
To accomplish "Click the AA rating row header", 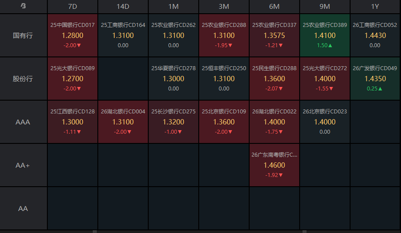I will (23, 209).
